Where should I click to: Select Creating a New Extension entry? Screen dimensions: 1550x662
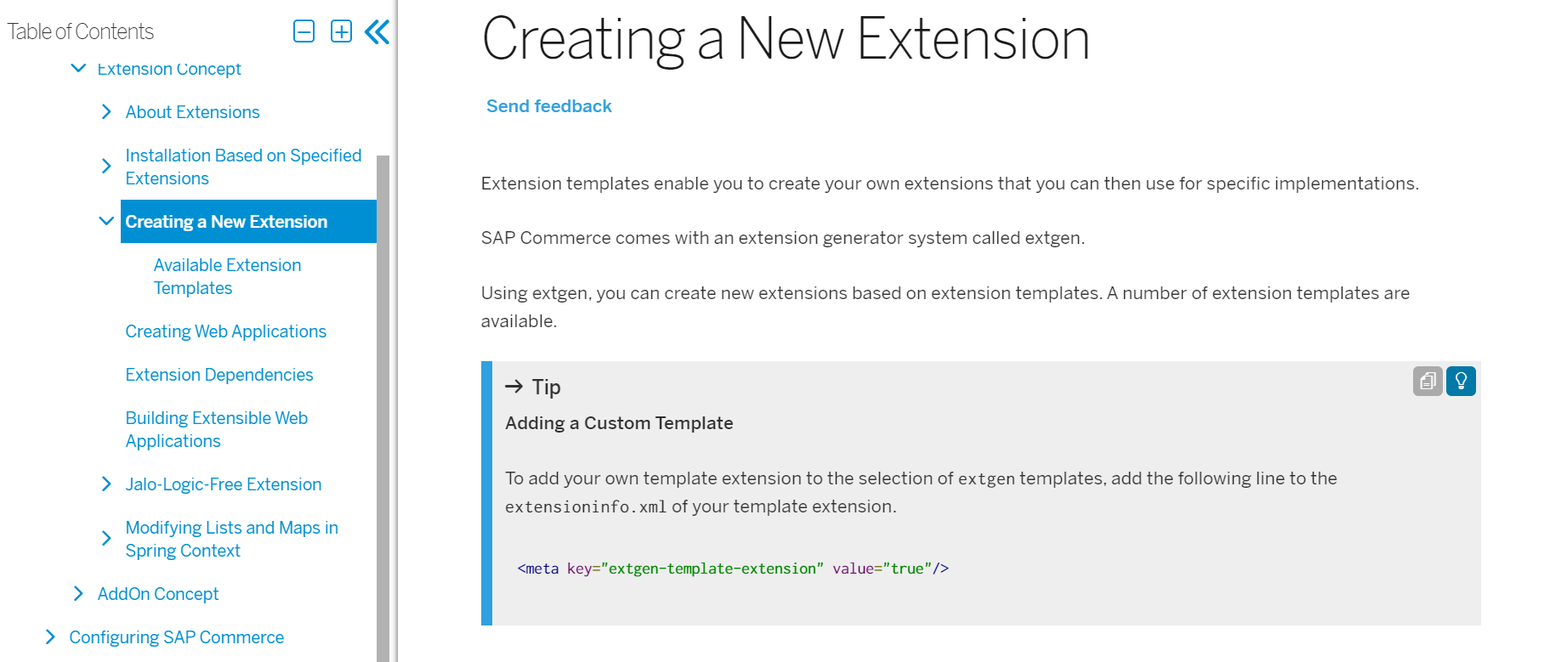tap(226, 222)
